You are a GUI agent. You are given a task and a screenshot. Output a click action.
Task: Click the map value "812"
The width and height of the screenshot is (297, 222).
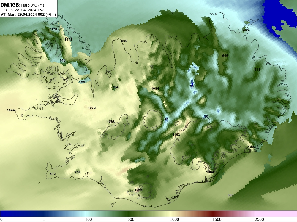coord(53,174)
